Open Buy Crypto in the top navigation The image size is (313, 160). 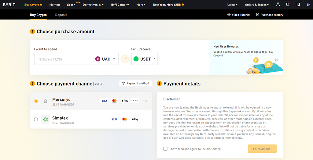[x=33, y=5]
